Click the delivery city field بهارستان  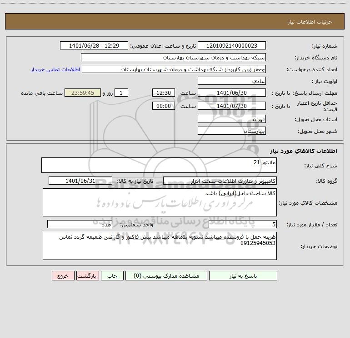coord(232,131)
